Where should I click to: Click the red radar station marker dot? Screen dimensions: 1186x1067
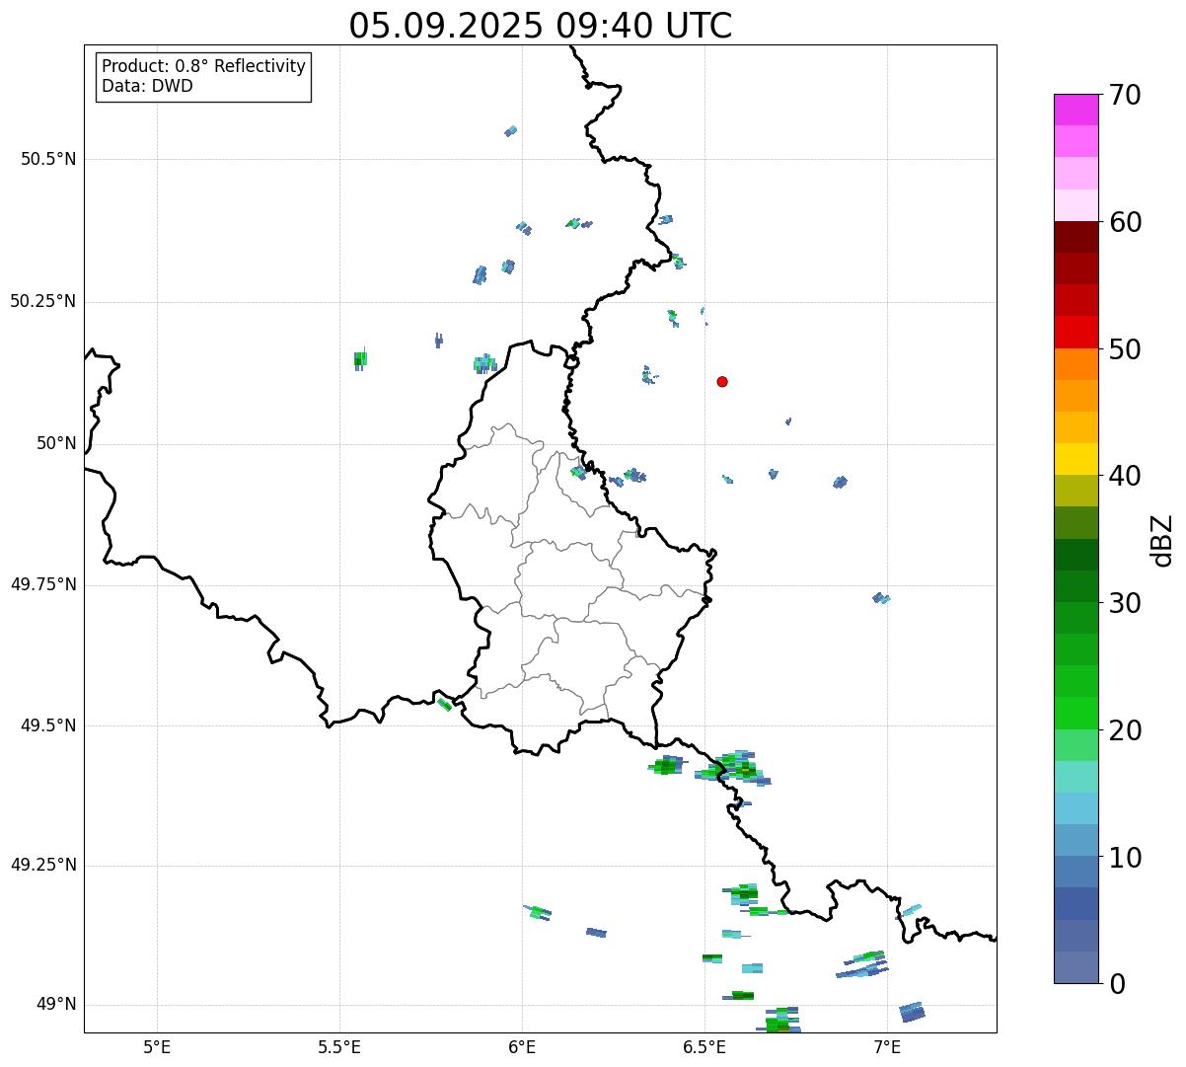pyautogui.click(x=722, y=382)
